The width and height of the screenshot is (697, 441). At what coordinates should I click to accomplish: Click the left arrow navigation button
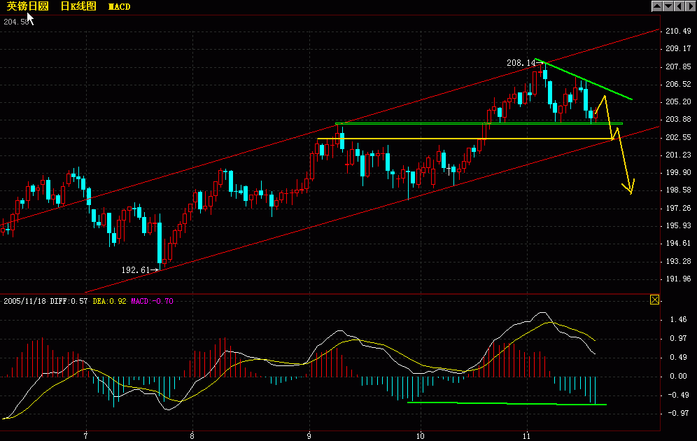[680, 6]
